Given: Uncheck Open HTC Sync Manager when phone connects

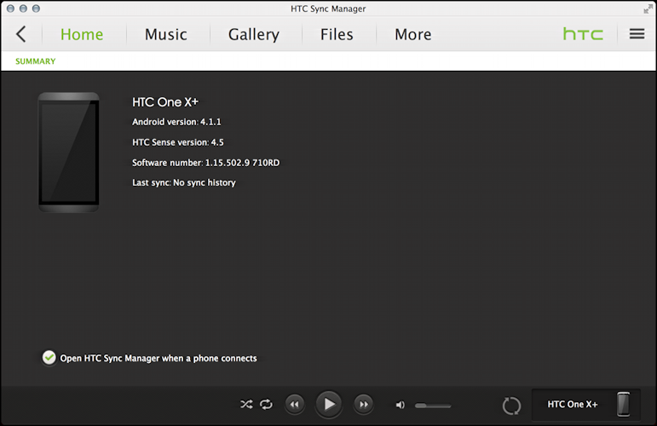Looking at the screenshot, I should pos(49,358).
